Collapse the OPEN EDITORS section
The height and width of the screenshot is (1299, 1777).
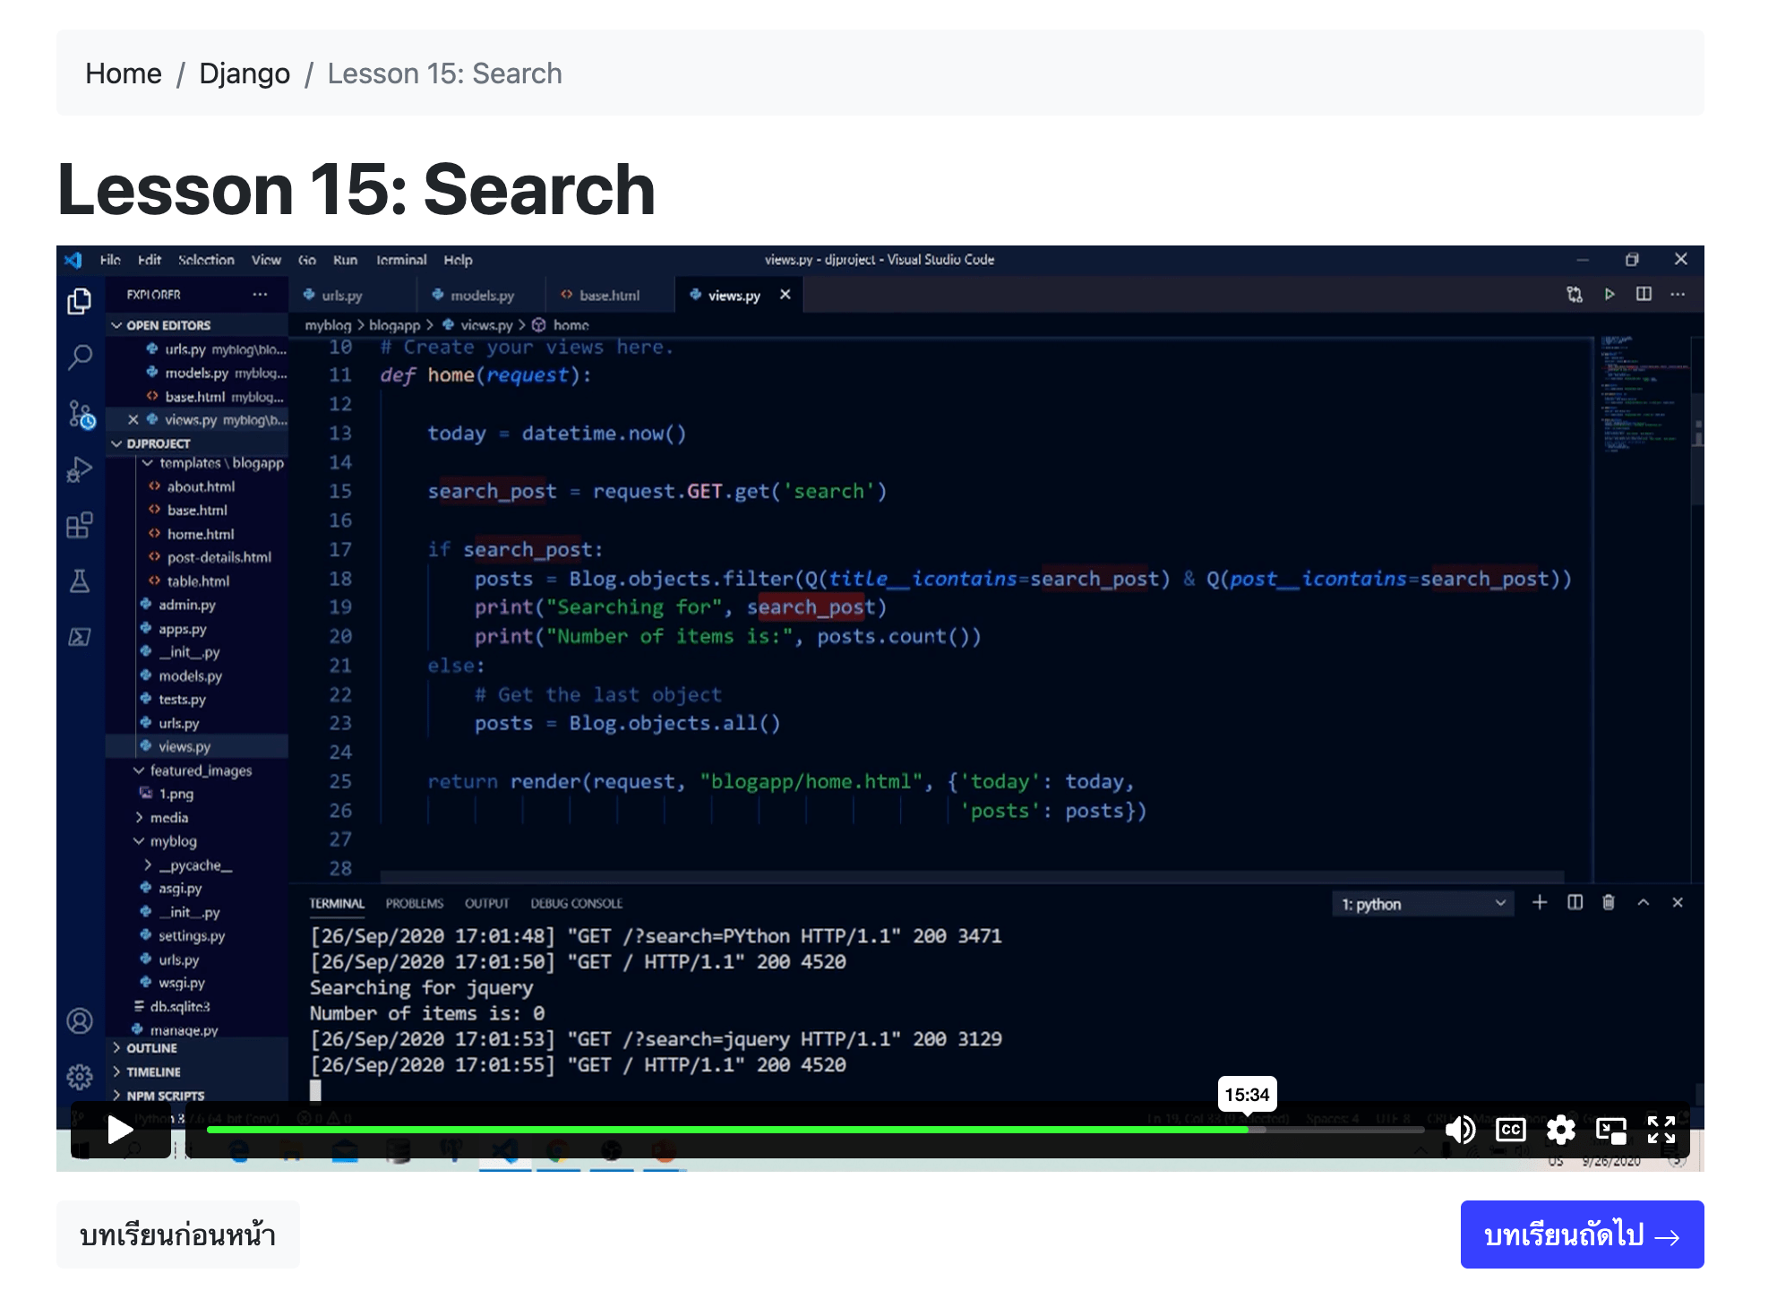(x=197, y=325)
